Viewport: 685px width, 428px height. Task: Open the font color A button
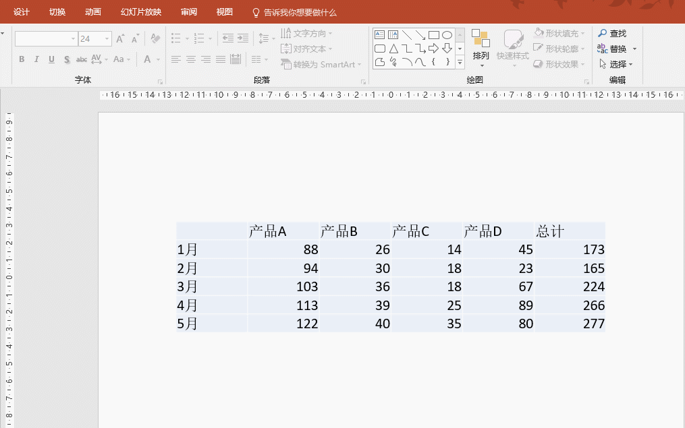point(147,59)
